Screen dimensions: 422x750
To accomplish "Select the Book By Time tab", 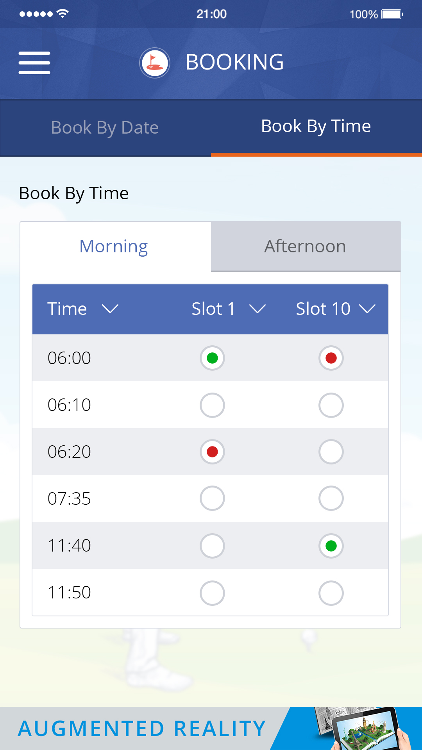I will coord(316,126).
